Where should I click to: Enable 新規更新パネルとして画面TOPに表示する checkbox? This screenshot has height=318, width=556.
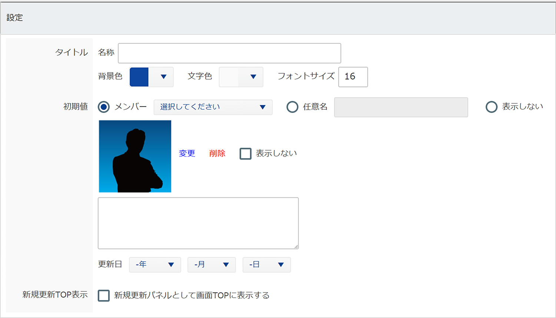pos(104,295)
